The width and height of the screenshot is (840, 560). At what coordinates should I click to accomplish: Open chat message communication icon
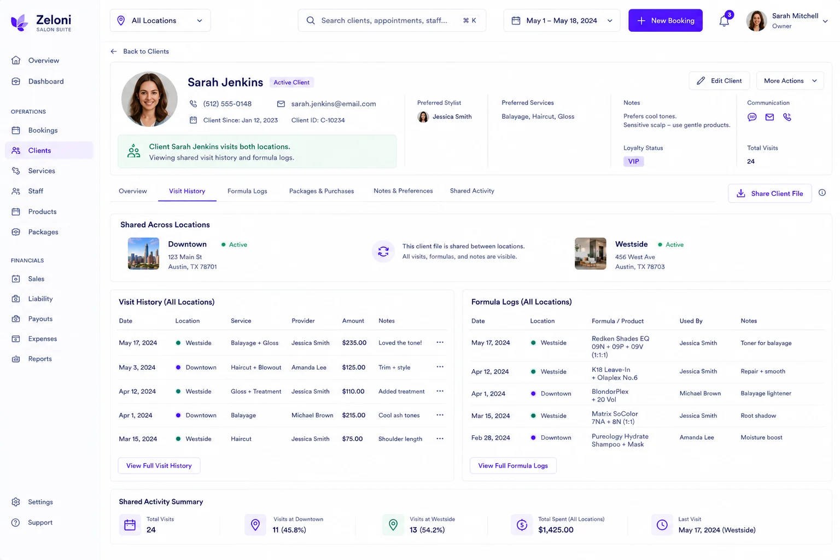tap(752, 117)
